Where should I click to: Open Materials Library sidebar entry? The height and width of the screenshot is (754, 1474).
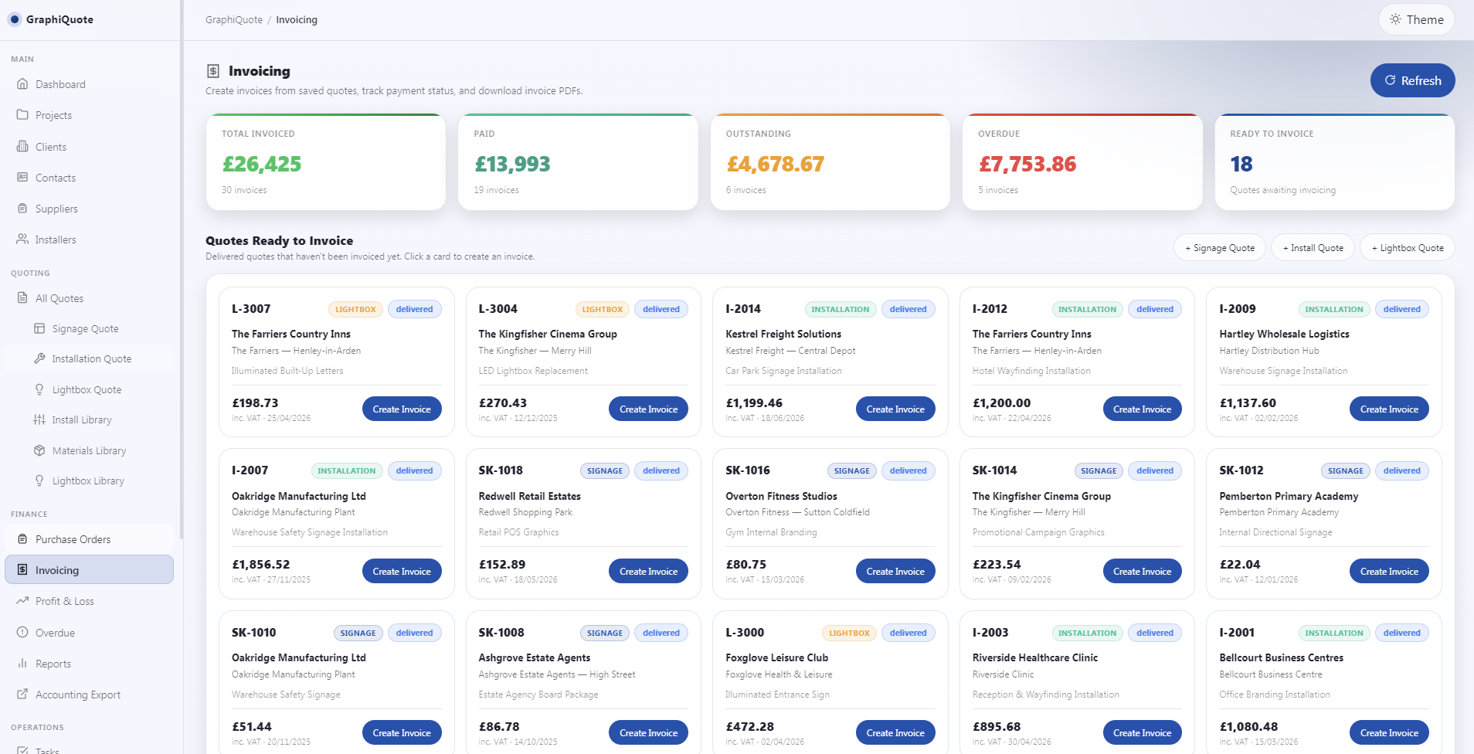(x=89, y=450)
